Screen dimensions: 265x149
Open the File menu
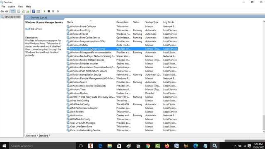click(3, 7)
